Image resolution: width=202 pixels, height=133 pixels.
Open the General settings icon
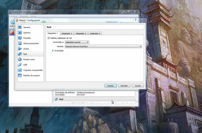[20, 27]
